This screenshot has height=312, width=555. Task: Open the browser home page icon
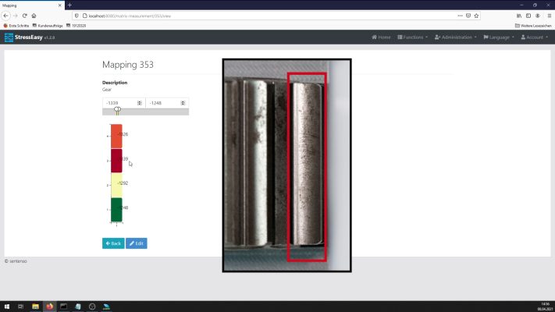34,16
